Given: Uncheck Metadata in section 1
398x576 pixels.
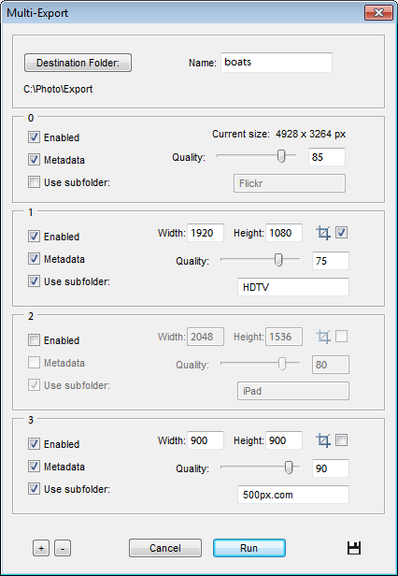Looking at the screenshot, I should click(34, 259).
